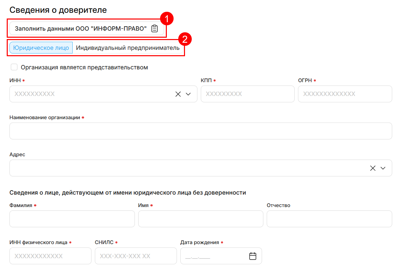Check 'Организация является представительством' checkbox
The width and height of the screenshot is (408, 269).
click(14, 67)
